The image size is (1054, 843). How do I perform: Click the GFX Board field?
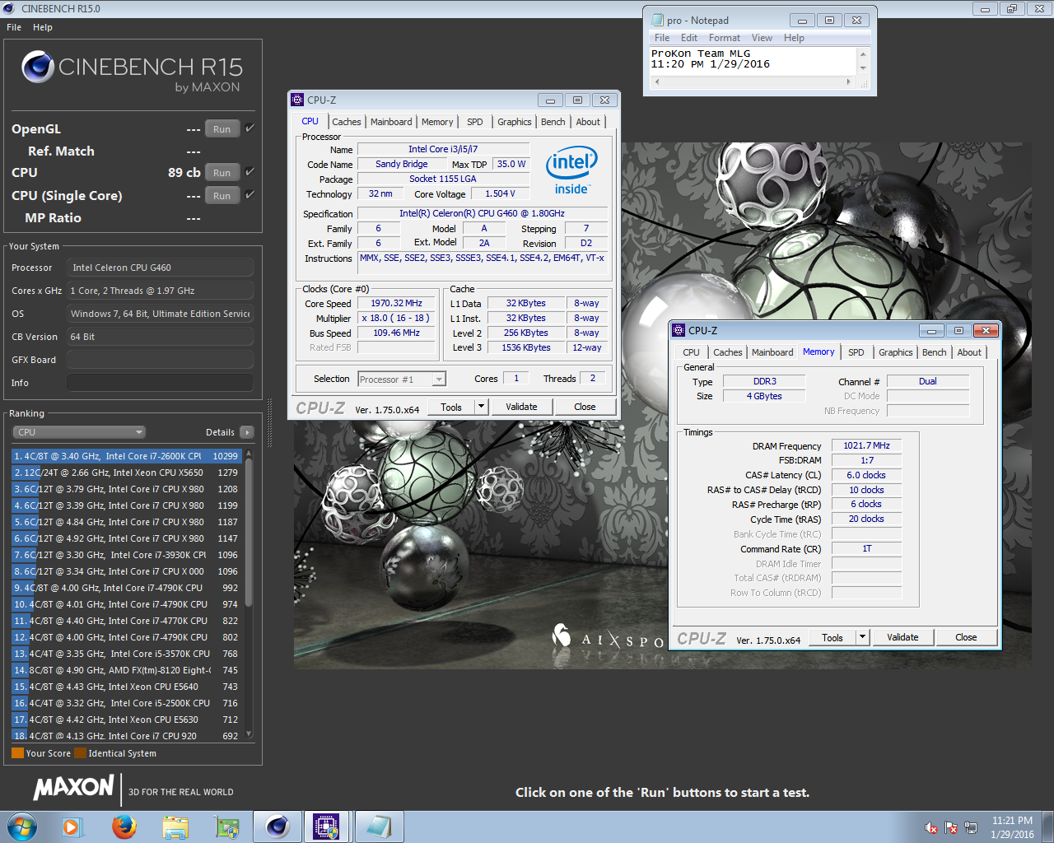pos(160,360)
